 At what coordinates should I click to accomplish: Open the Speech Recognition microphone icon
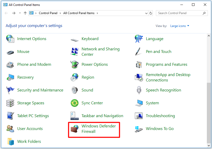tap(139, 90)
